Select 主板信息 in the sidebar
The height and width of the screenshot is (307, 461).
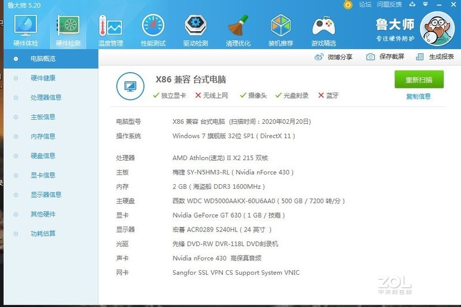tap(51, 117)
